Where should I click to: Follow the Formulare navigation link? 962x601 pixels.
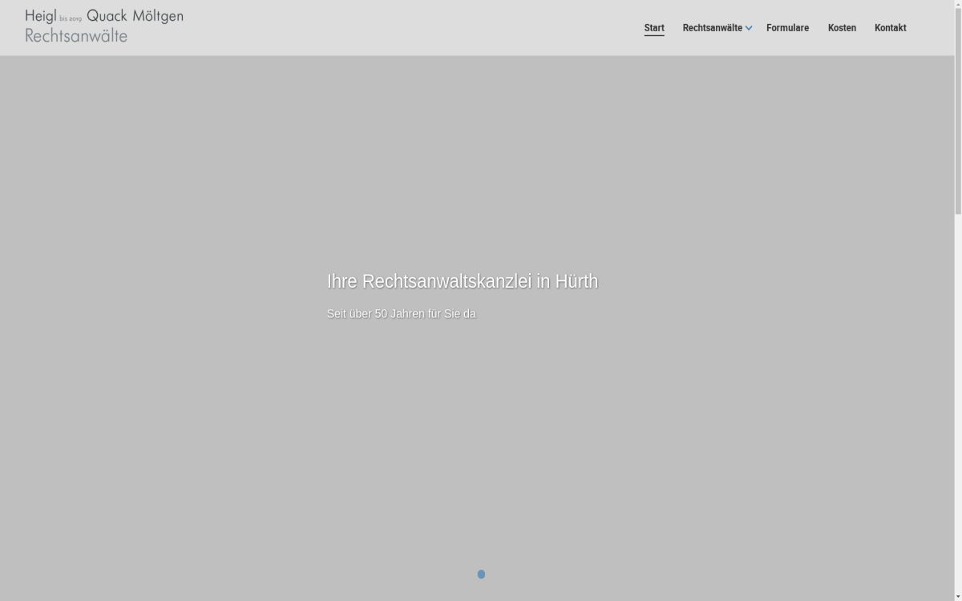pos(787,27)
